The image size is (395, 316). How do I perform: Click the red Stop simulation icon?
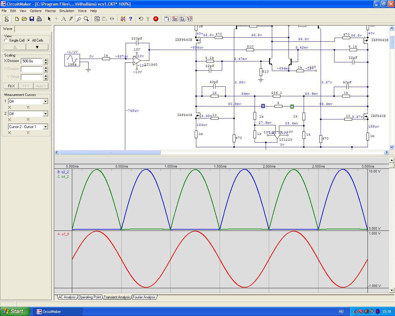[156, 19]
